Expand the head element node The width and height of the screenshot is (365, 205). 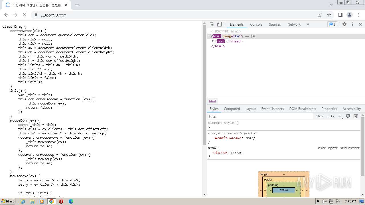click(213, 41)
